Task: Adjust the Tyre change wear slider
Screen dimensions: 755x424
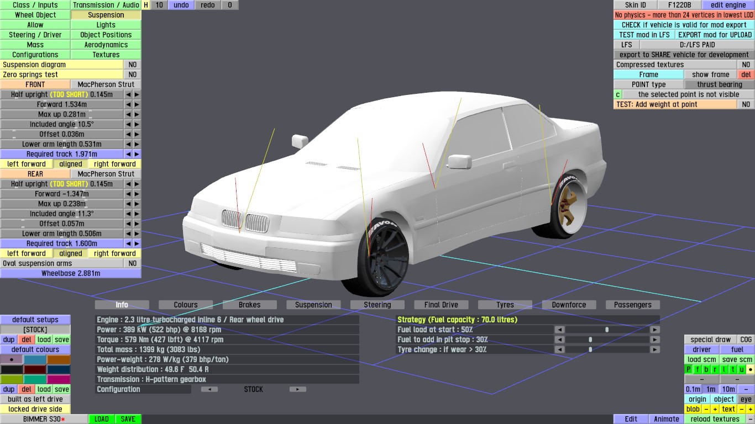Action: click(x=607, y=349)
